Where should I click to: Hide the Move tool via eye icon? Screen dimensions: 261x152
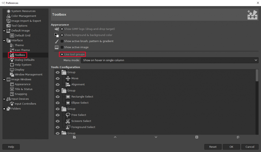click(x=58, y=78)
